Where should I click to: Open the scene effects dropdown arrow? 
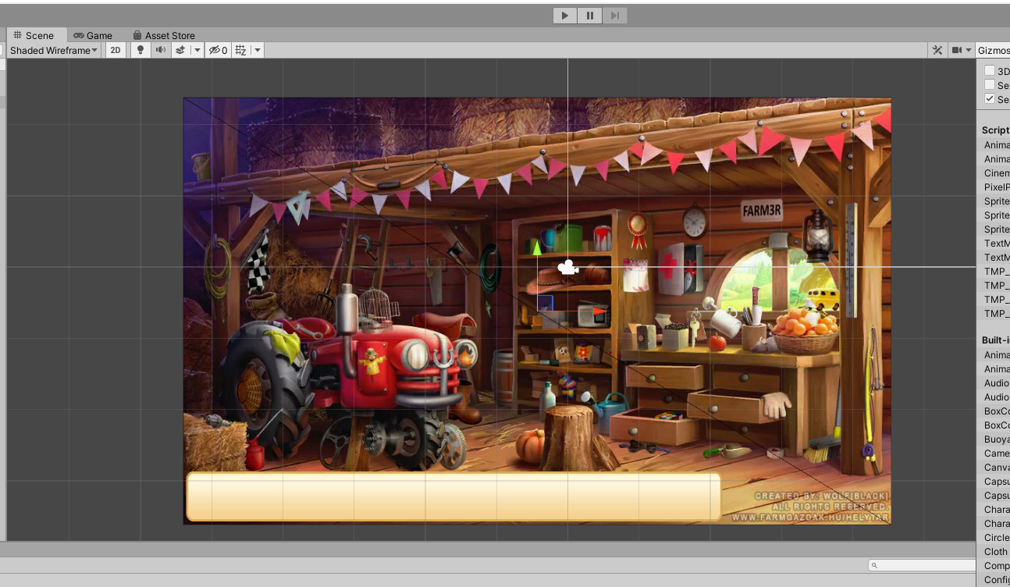coord(197,50)
